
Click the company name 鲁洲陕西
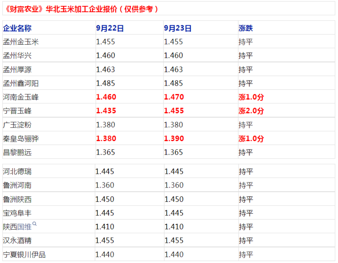pyautogui.click(x=17, y=199)
